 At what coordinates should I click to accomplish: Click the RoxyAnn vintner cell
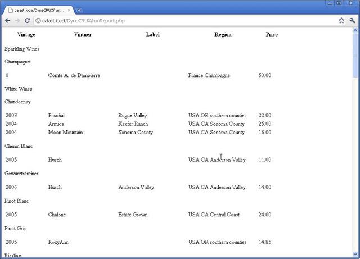(x=58, y=242)
